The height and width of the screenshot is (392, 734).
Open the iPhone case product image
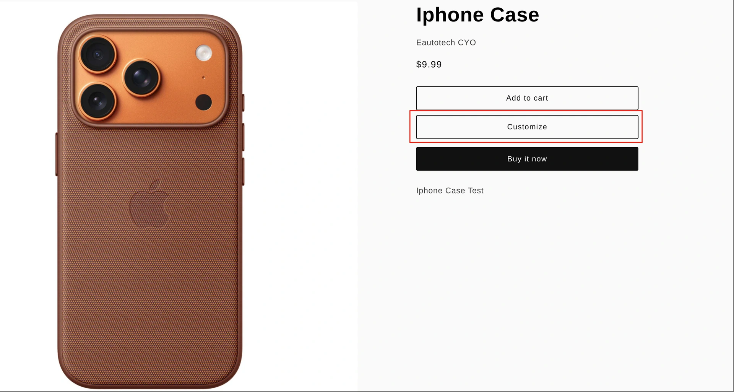pyautogui.click(x=150, y=202)
